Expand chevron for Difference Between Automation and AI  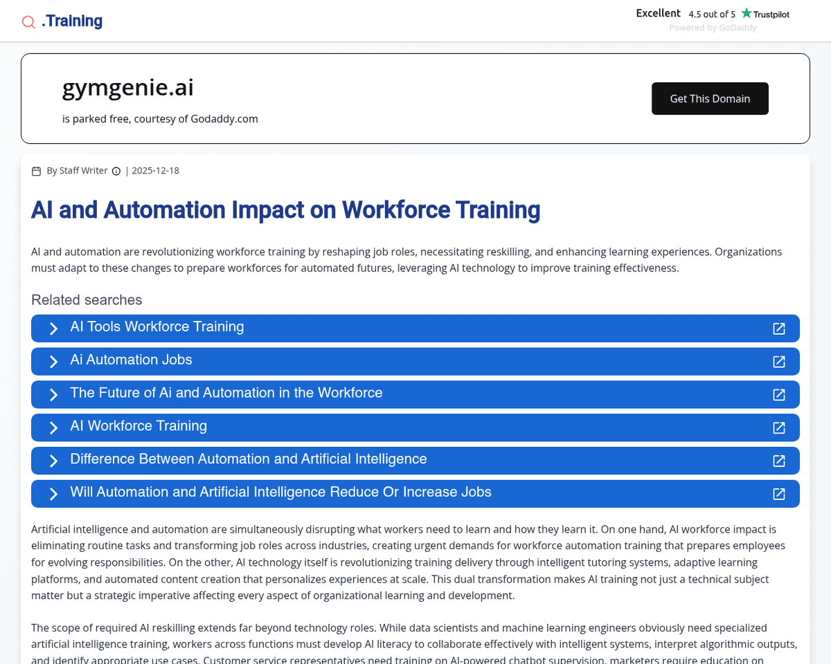(53, 461)
